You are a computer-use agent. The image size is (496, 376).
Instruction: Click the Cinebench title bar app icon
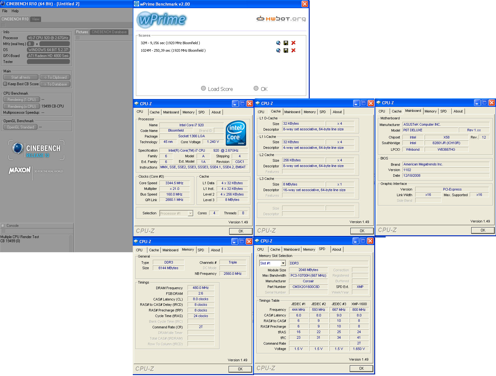pyautogui.click(x=3, y=4)
